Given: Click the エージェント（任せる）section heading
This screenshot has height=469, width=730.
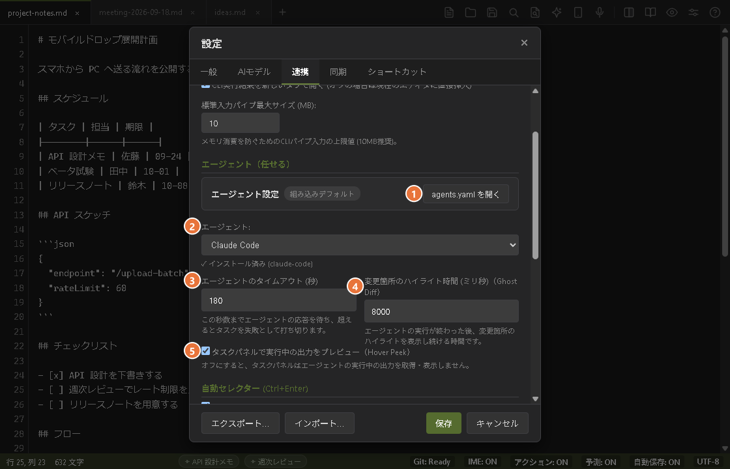Looking at the screenshot, I should [x=246, y=164].
